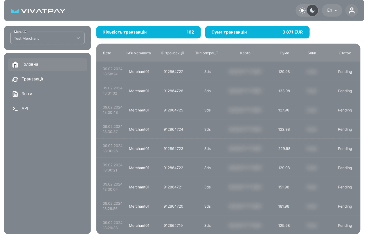Image resolution: width=371 pixels, height=234 pixels.
Task: Switch to light theme sun icon
Action: (x=302, y=10)
